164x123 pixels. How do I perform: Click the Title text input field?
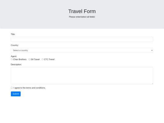(82, 39)
